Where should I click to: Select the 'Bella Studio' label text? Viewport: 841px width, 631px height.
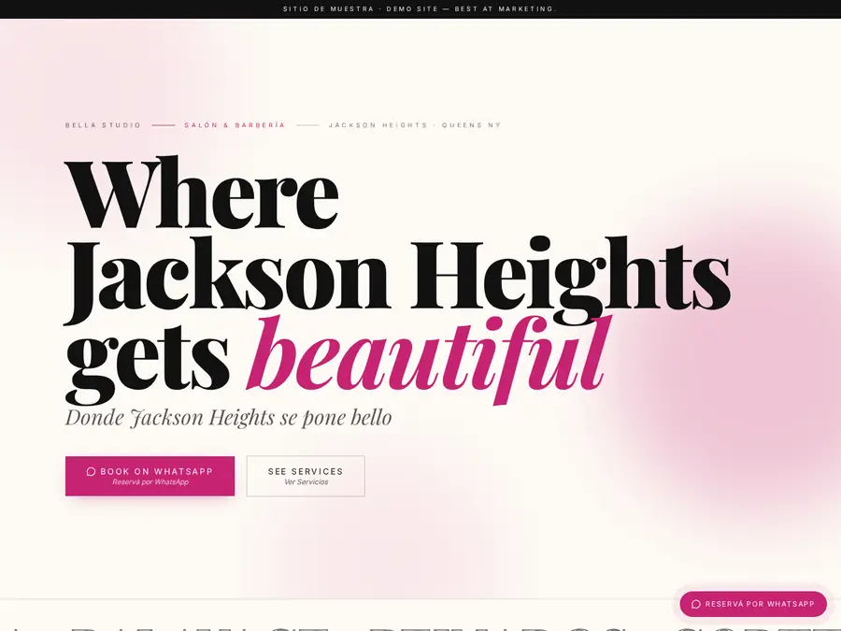(x=103, y=125)
